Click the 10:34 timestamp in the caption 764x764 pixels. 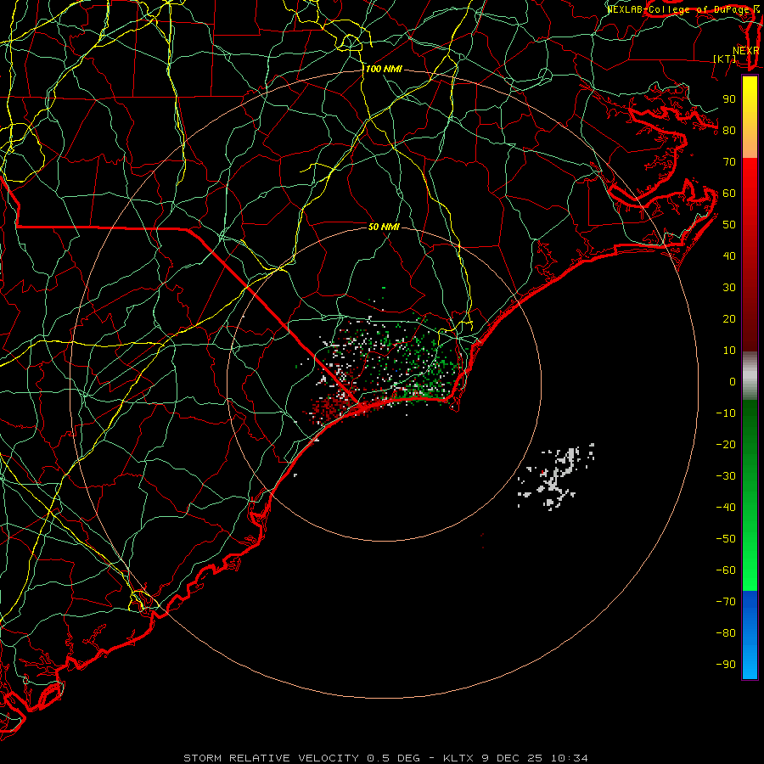pos(569,758)
